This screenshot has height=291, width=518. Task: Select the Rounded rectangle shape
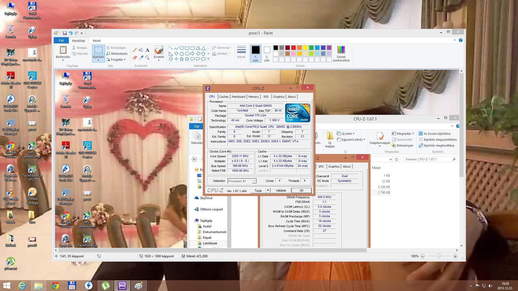[192, 48]
